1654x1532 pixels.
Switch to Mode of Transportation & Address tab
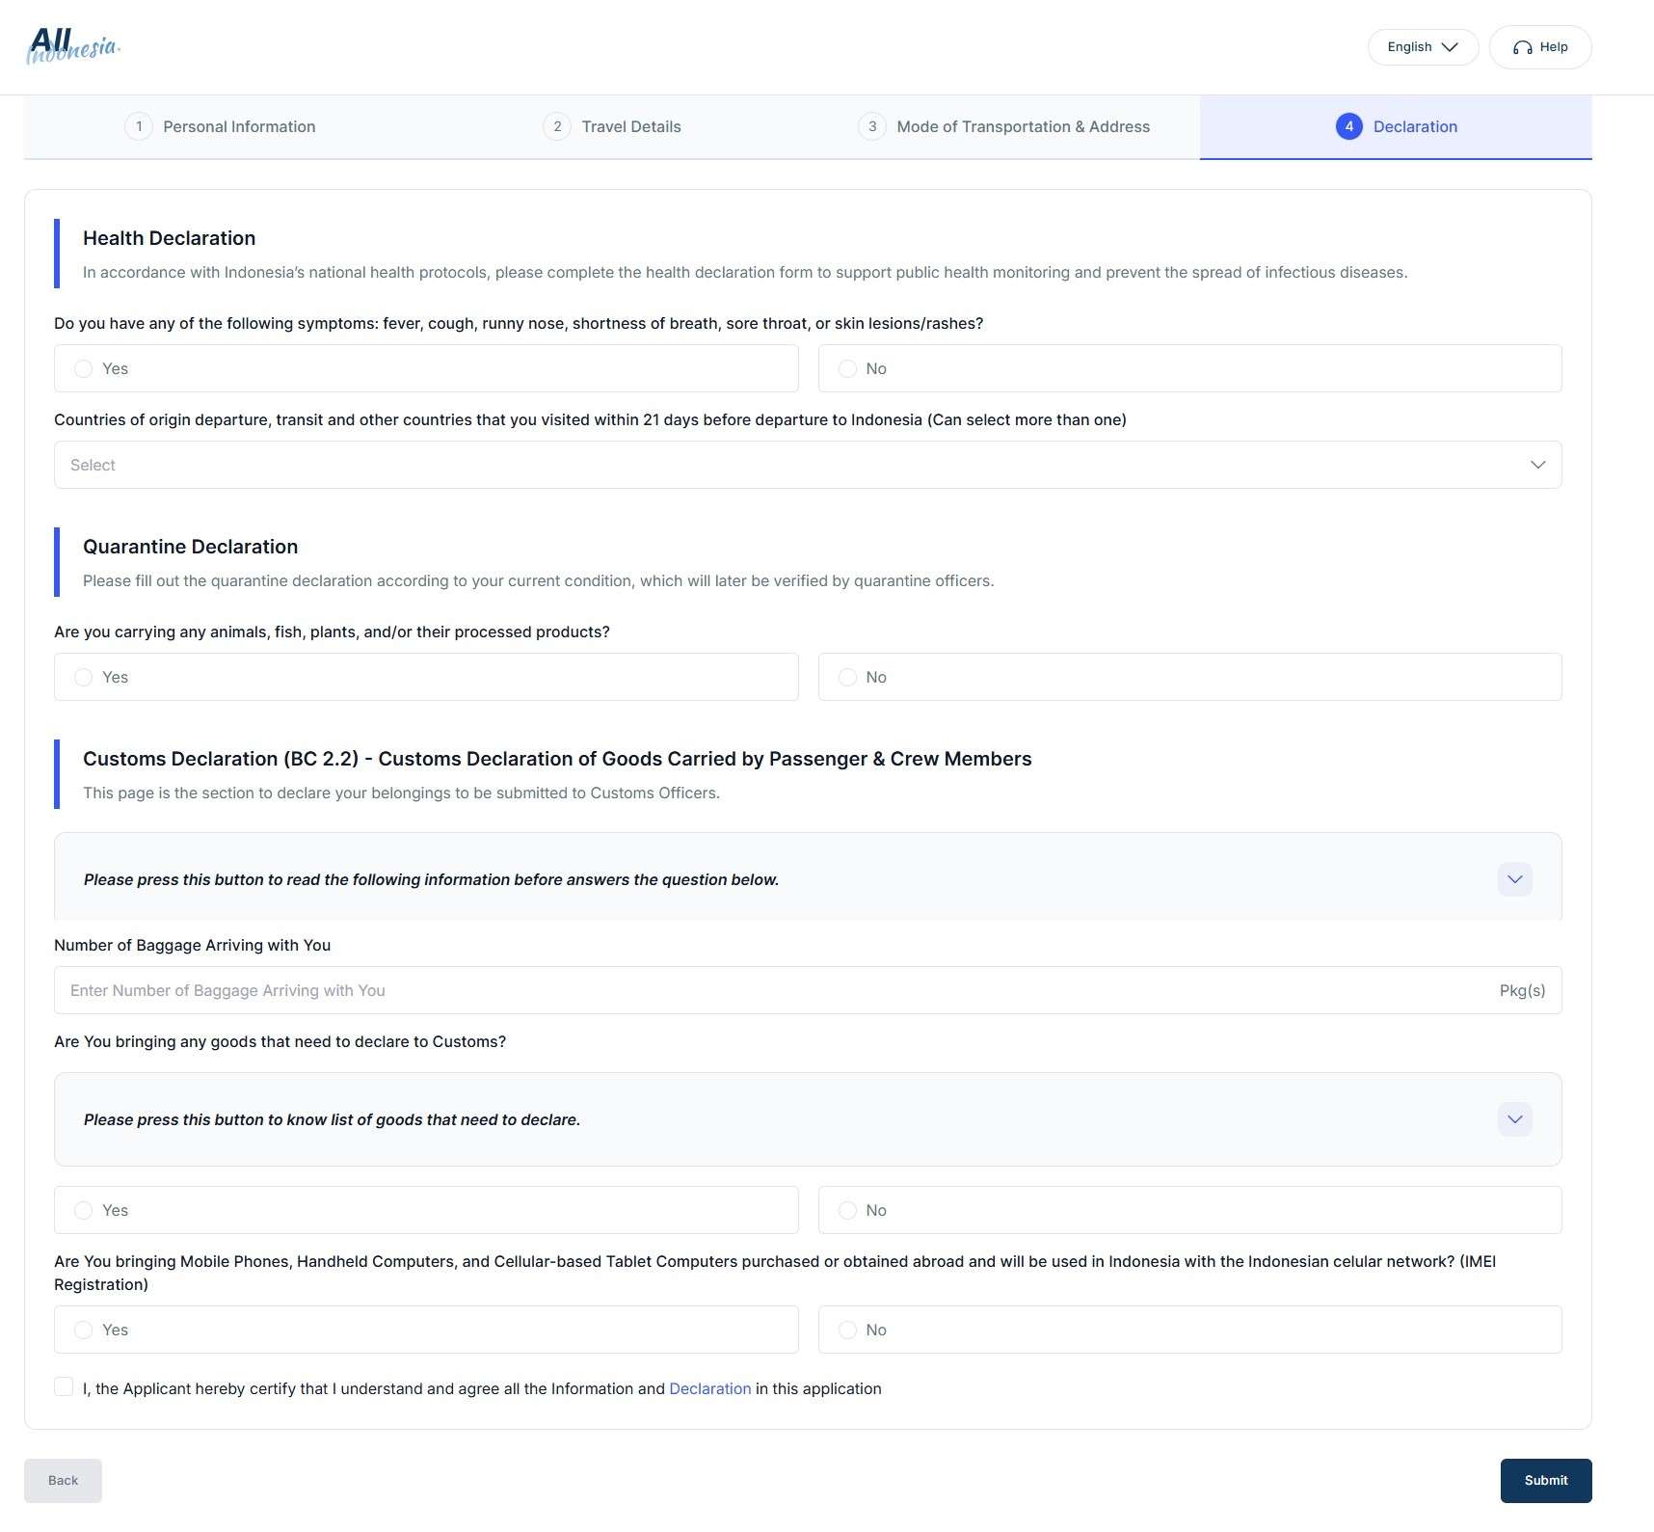click(1022, 126)
